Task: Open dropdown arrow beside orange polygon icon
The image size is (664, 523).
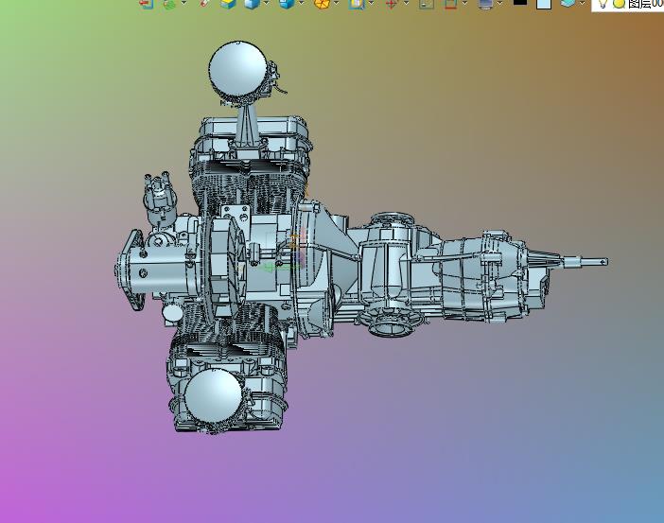Action: pyautogui.click(x=337, y=3)
